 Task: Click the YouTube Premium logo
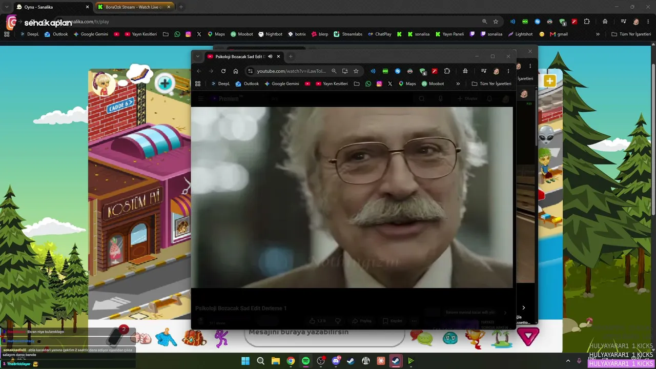[x=225, y=99]
